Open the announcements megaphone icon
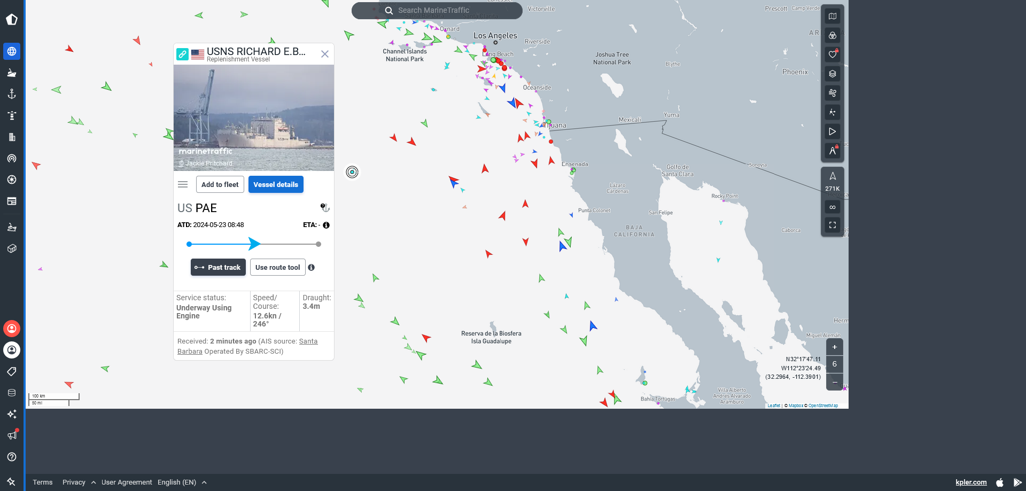 pyautogui.click(x=12, y=435)
